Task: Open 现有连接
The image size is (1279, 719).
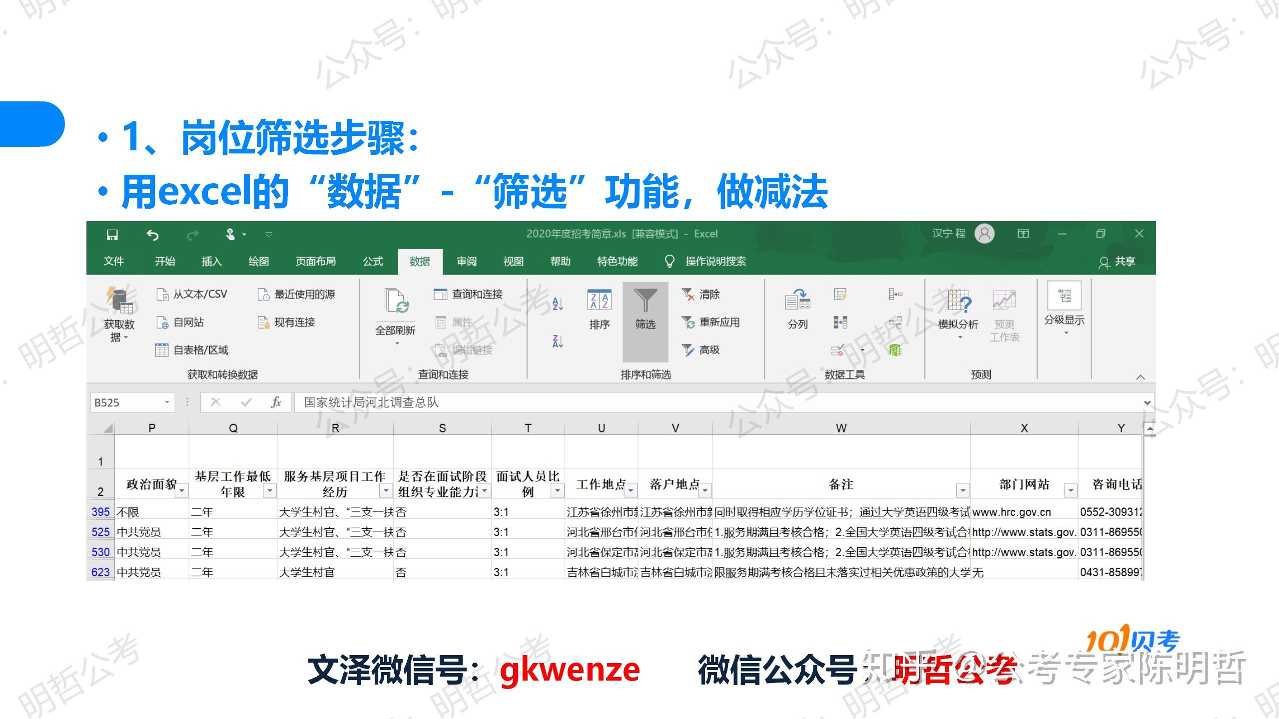Action: pos(286,322)
